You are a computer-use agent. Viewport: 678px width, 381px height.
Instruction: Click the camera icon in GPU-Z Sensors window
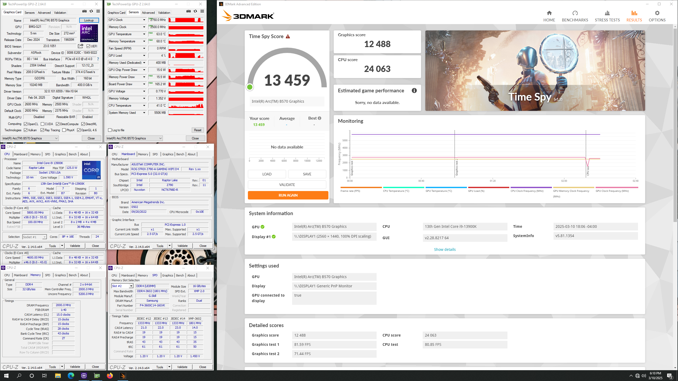(188, 11)
